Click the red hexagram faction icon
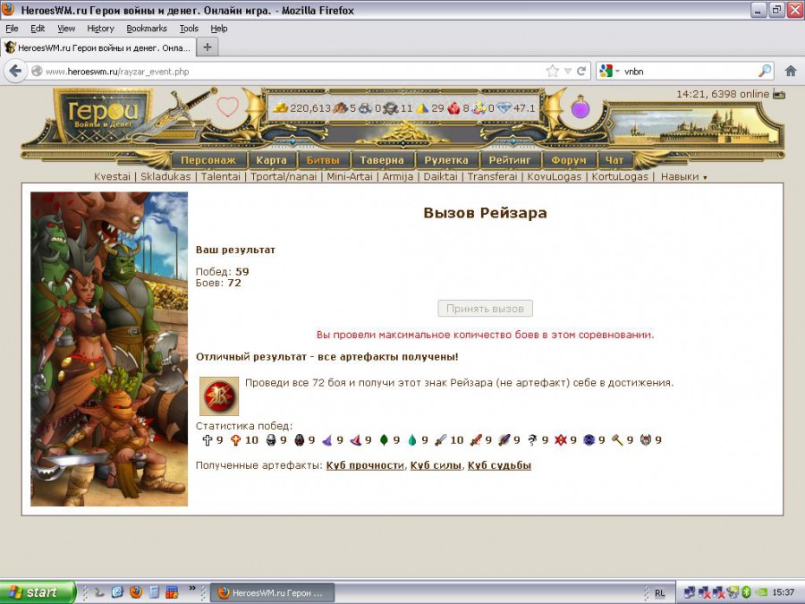 (561, 439)
